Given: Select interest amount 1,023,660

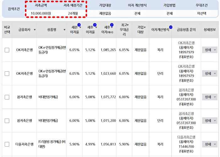Looking at the screenshot, I should 108,73.
